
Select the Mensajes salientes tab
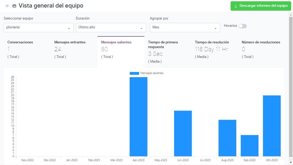116,42
